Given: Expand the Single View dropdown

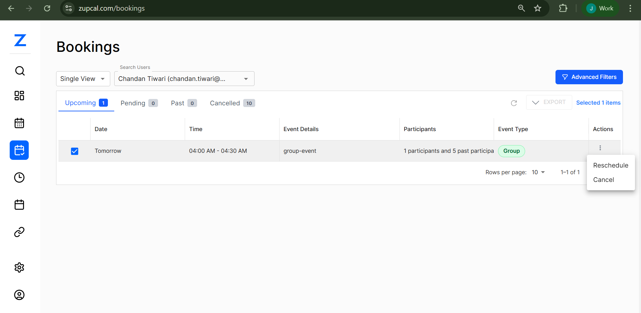Looking at the screenshot, I should pyautogui.click(x=83, y=79).
